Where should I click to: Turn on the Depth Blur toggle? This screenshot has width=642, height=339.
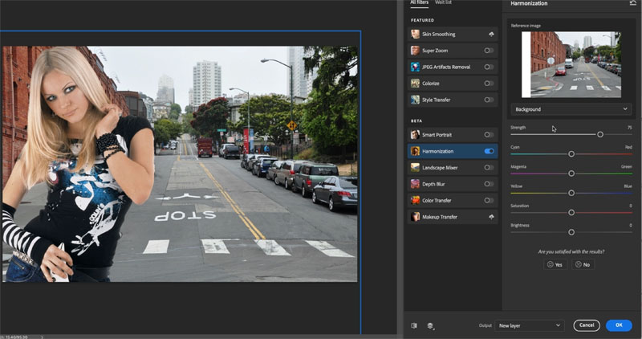pos(489,184)
